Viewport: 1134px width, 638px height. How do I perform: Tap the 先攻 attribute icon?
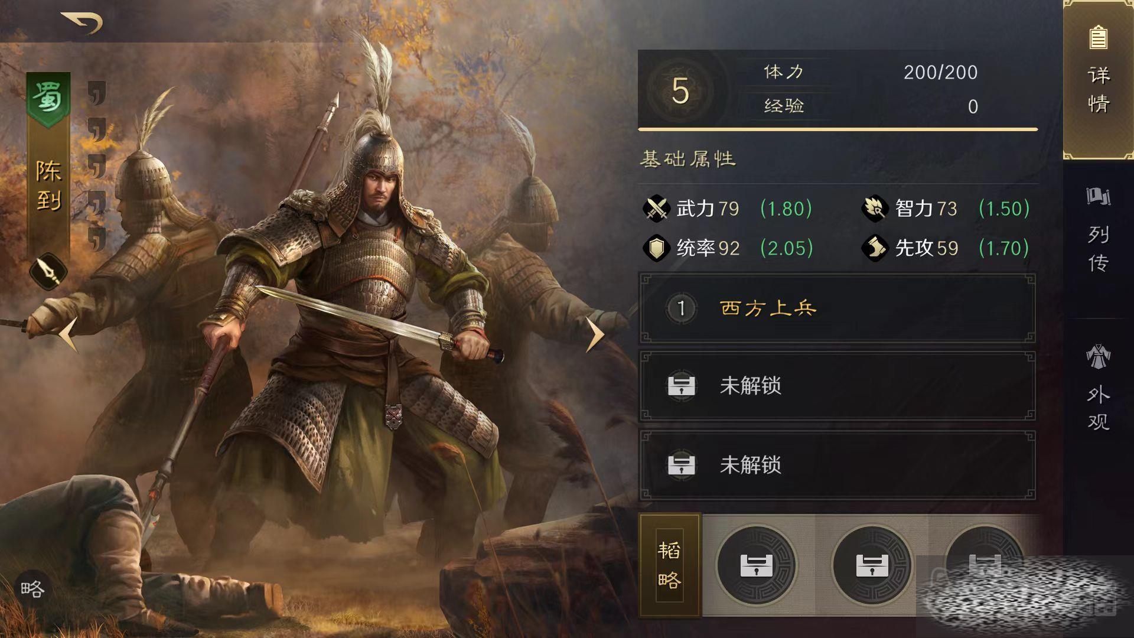(875, 248)
